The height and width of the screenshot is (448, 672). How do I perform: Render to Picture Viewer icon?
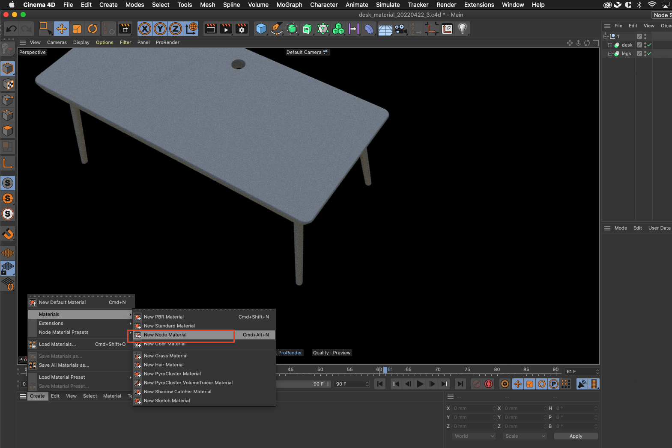(x=226, y=29)
